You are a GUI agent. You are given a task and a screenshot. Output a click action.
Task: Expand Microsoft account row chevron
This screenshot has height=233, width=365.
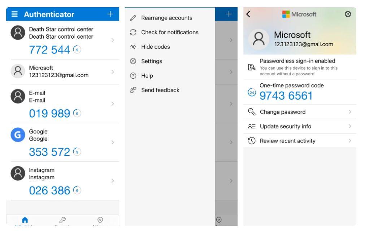tap(113, 72)
